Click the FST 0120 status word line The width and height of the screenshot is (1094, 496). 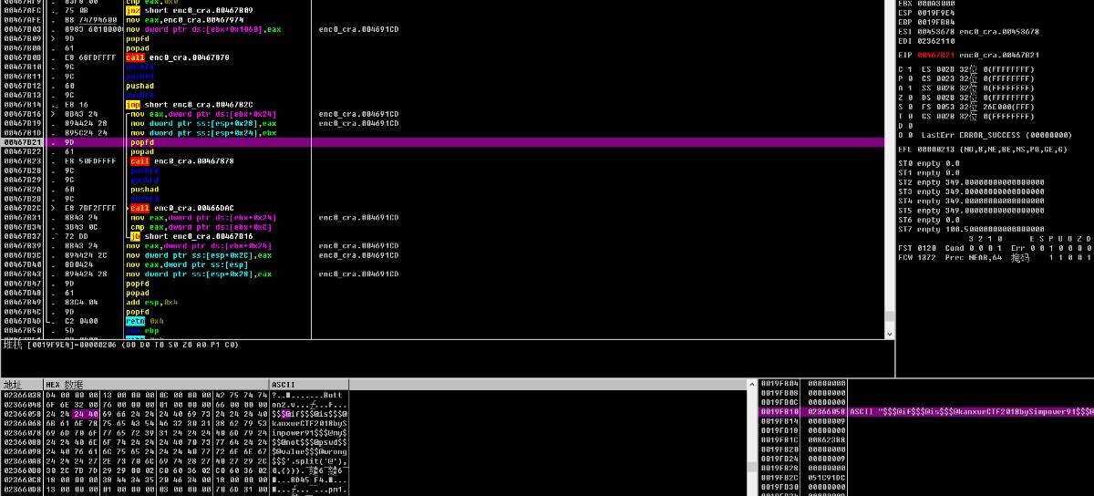point(994,247)
